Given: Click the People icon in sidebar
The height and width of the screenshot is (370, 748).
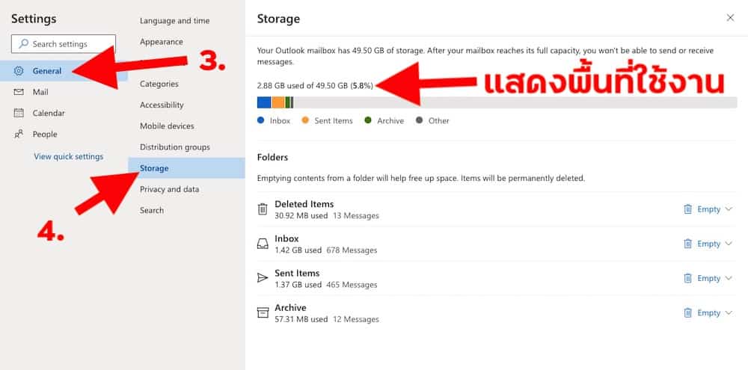Looking at the screenshot, I should 19,134.
